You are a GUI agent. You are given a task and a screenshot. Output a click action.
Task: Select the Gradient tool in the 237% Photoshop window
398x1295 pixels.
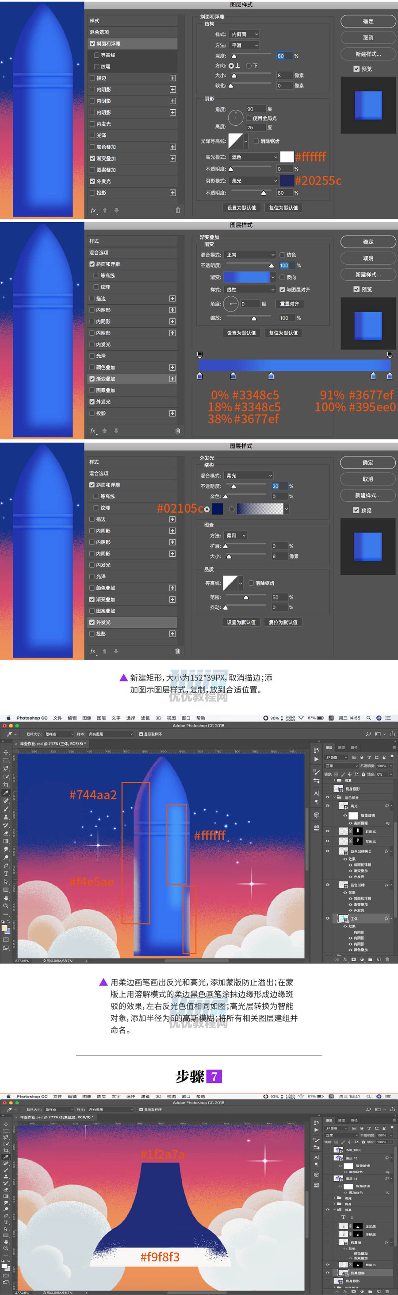coord(6,842)
